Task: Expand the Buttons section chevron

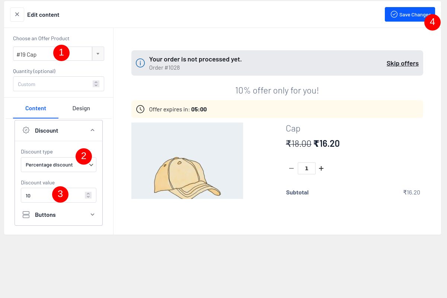Action: (x=93, y=215)
